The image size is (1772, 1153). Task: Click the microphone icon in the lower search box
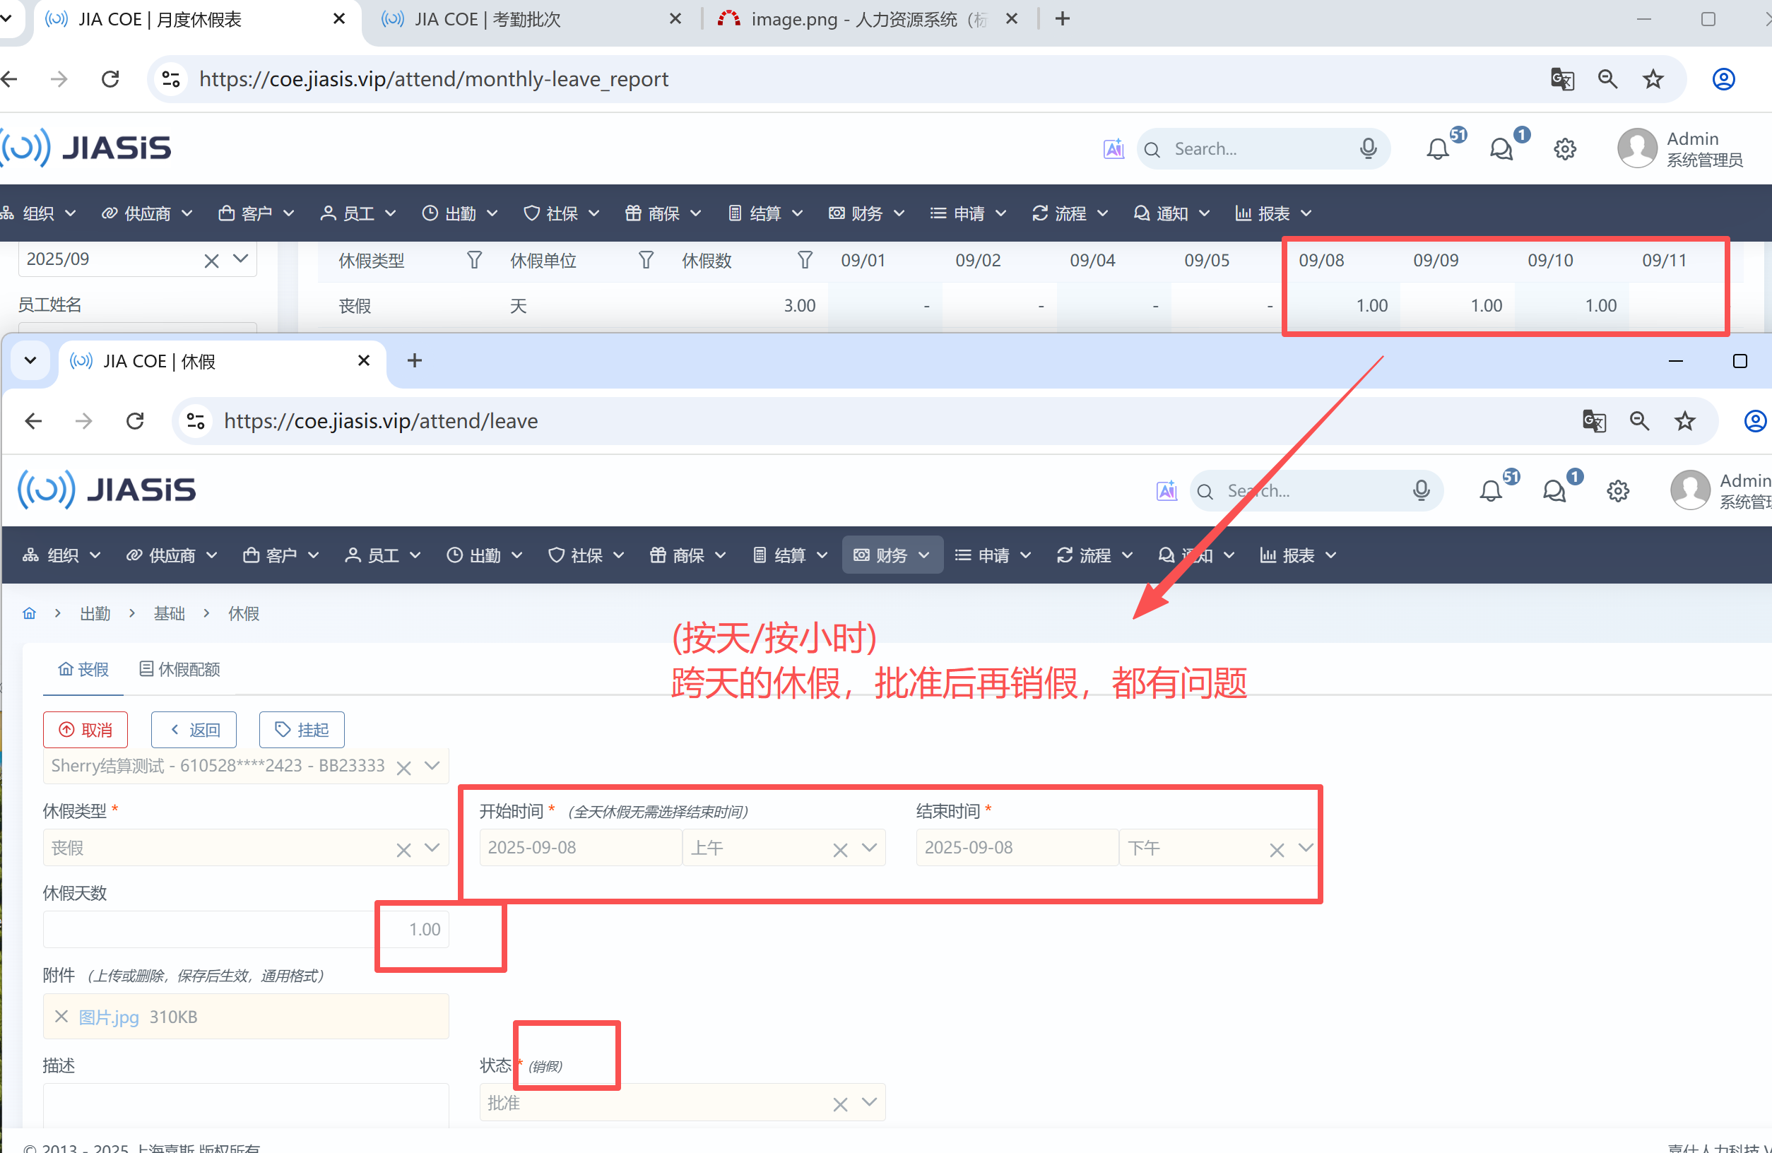click(1421, 490)
